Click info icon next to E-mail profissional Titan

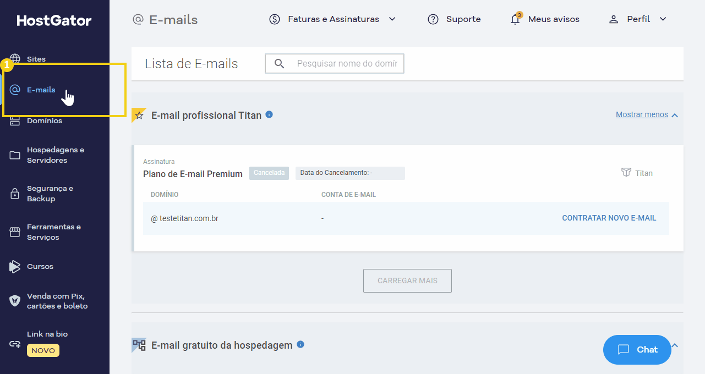coord(269,114)
